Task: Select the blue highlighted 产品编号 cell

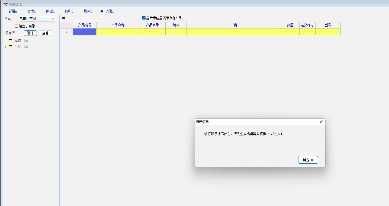Action: 85,32
